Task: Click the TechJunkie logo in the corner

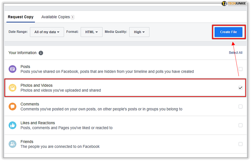Action: 234,3
